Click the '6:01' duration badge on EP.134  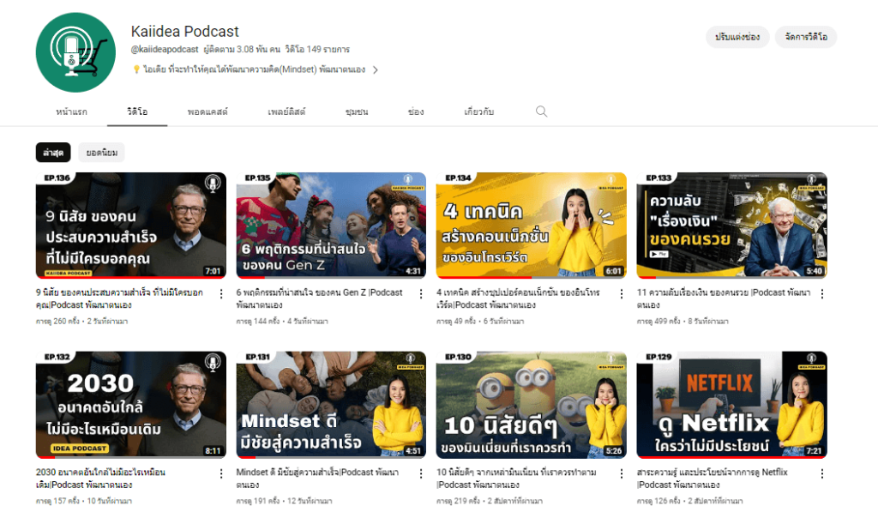tap(614, 271)
